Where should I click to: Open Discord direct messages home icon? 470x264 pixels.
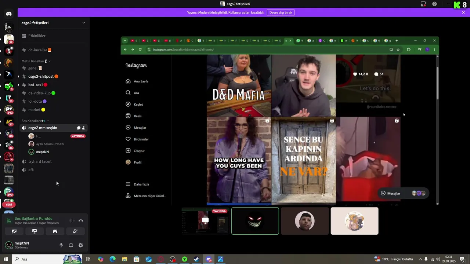pyautogui.click(x=9, y=14)
